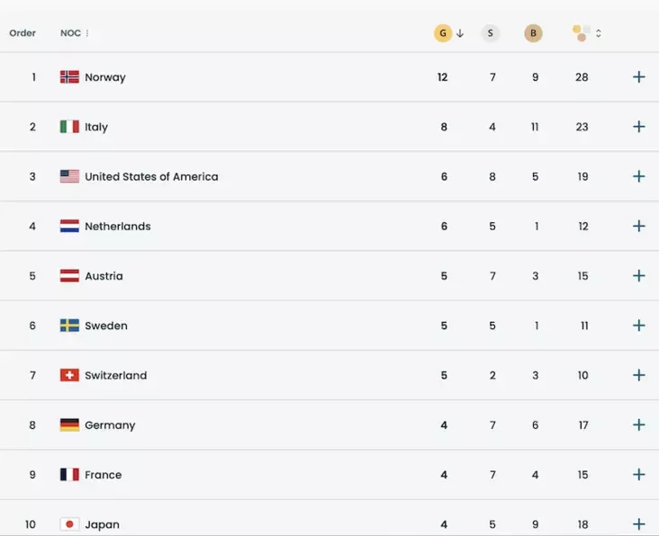The width and height of the screenshot is (659, 536).
Task: Sort by total medals icon
Action: pos(582,33)
